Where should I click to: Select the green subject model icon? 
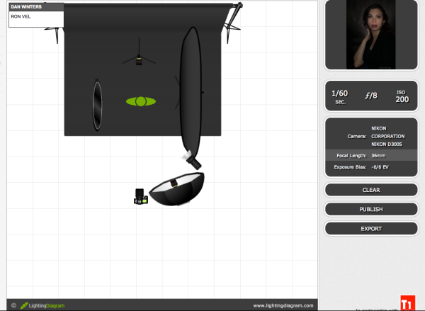[x=141, y=101]
